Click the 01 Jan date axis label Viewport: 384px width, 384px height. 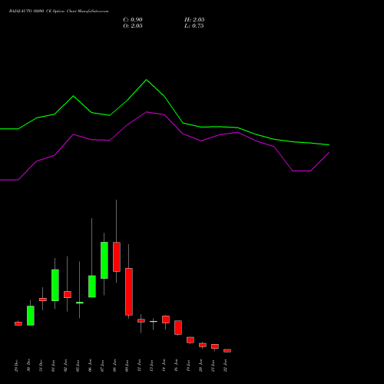[x=54, y=366]
